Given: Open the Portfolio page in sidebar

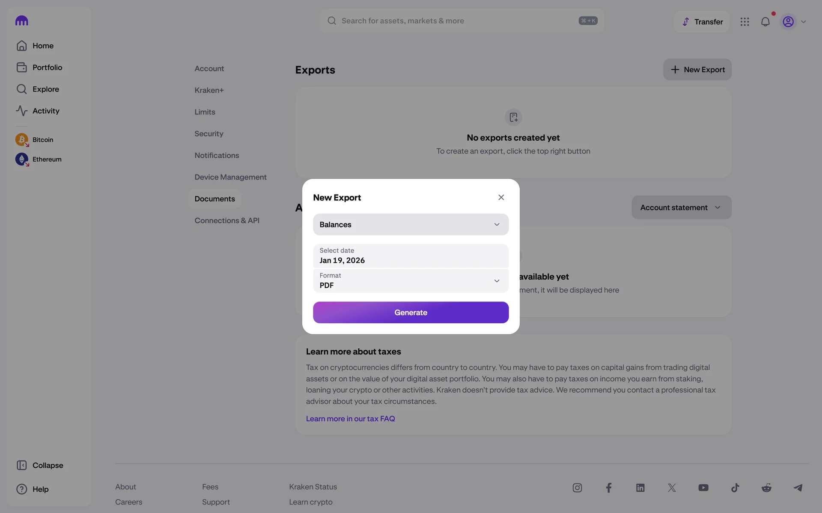Looking at the screenshot, I should point(47,68).
